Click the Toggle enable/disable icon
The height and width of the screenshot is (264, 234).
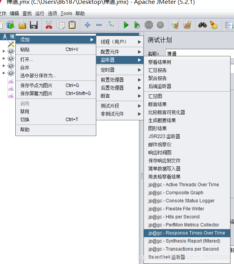click(110, 25)
